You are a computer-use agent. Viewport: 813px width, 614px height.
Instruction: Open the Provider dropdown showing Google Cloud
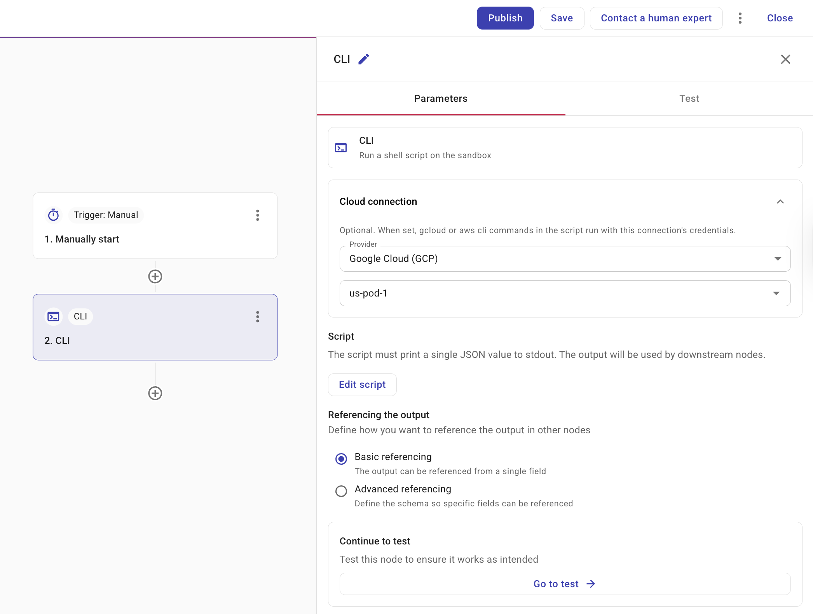pyautogui.click(x=565, y=259)
